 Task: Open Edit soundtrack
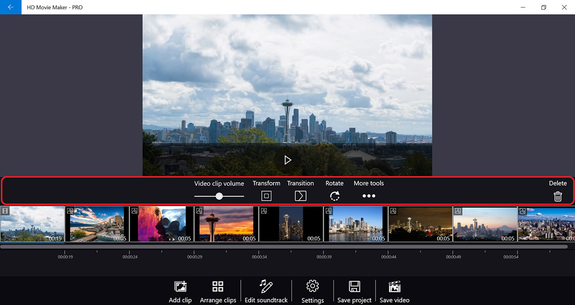click(266, 287)
